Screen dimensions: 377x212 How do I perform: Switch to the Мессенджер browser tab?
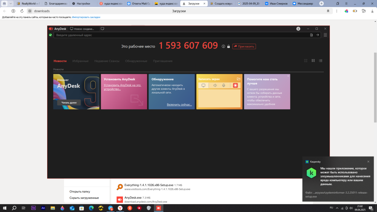[x=303, y=4]
